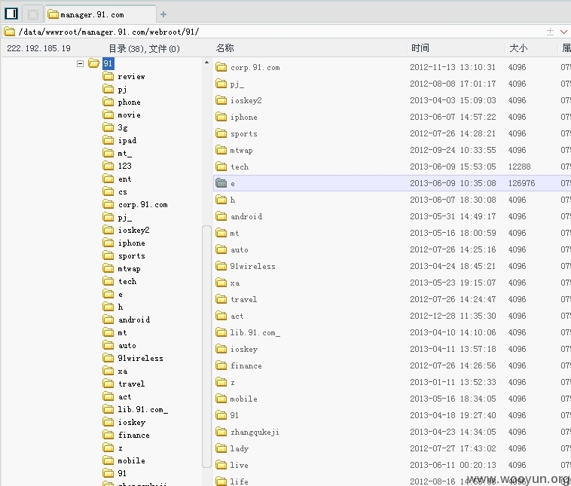Screen dimensions: 571x486
Task: Click 91wireless folder icon in file list
Action: [221, 266]
